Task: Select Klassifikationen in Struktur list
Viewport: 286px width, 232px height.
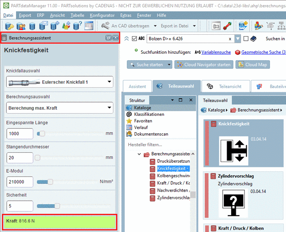Action: (149, 114)
